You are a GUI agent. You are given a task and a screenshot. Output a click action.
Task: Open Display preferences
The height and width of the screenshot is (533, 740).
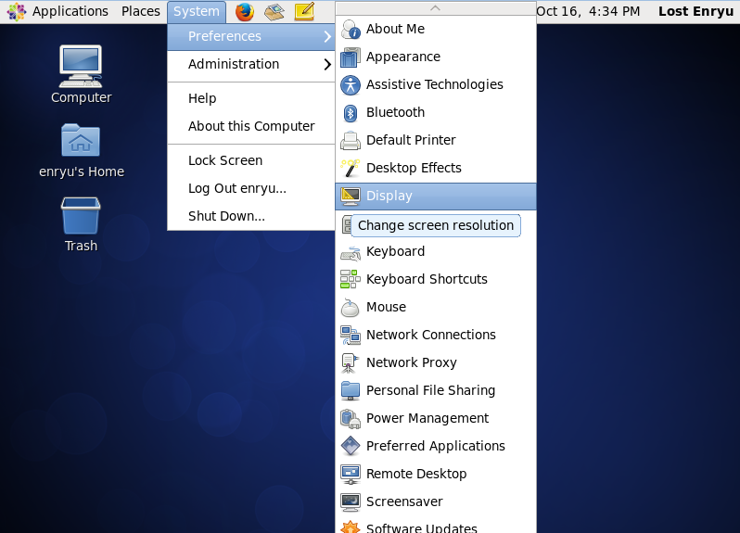(436, 196)
